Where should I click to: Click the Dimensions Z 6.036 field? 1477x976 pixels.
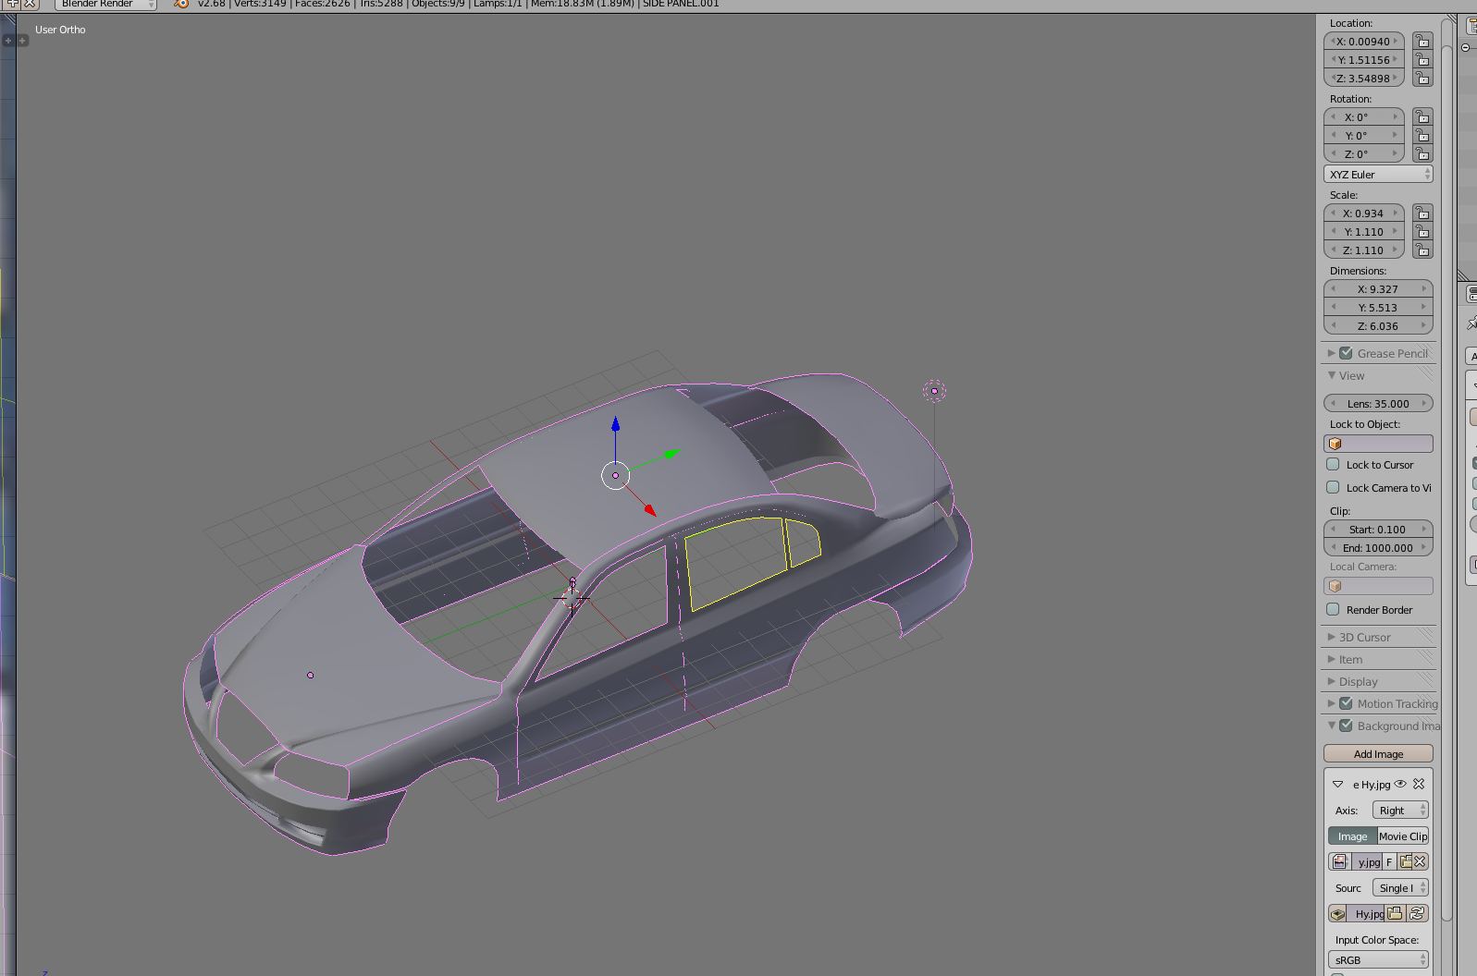(x=1378, y=326)
